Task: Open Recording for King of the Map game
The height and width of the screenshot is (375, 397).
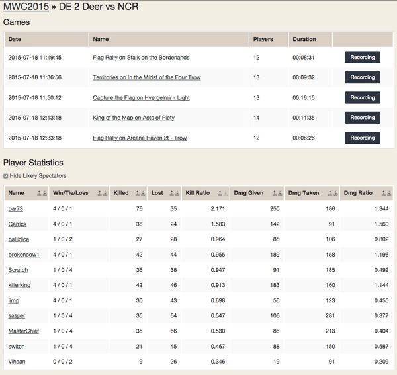Action: coord(363,118)
